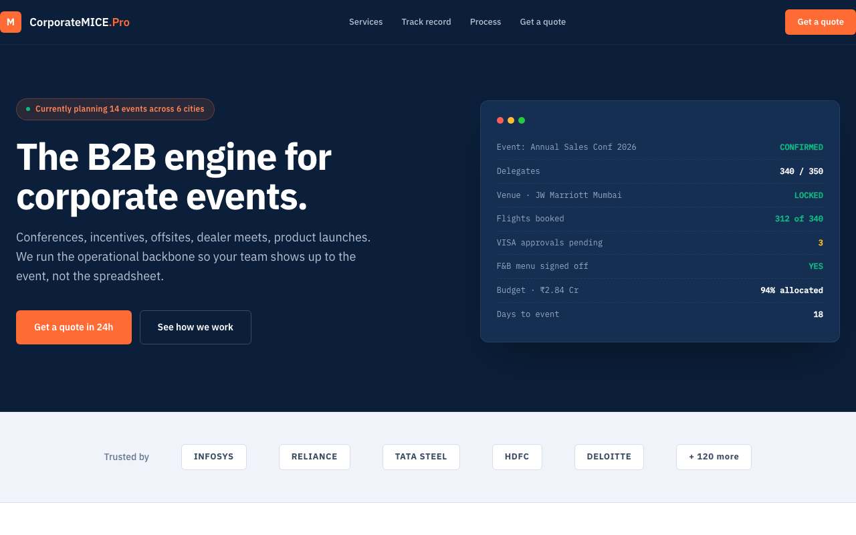This screenshot has height=535, width=856.
Task: Click the TATA STEEL client chip
Action: click(421, 457)
